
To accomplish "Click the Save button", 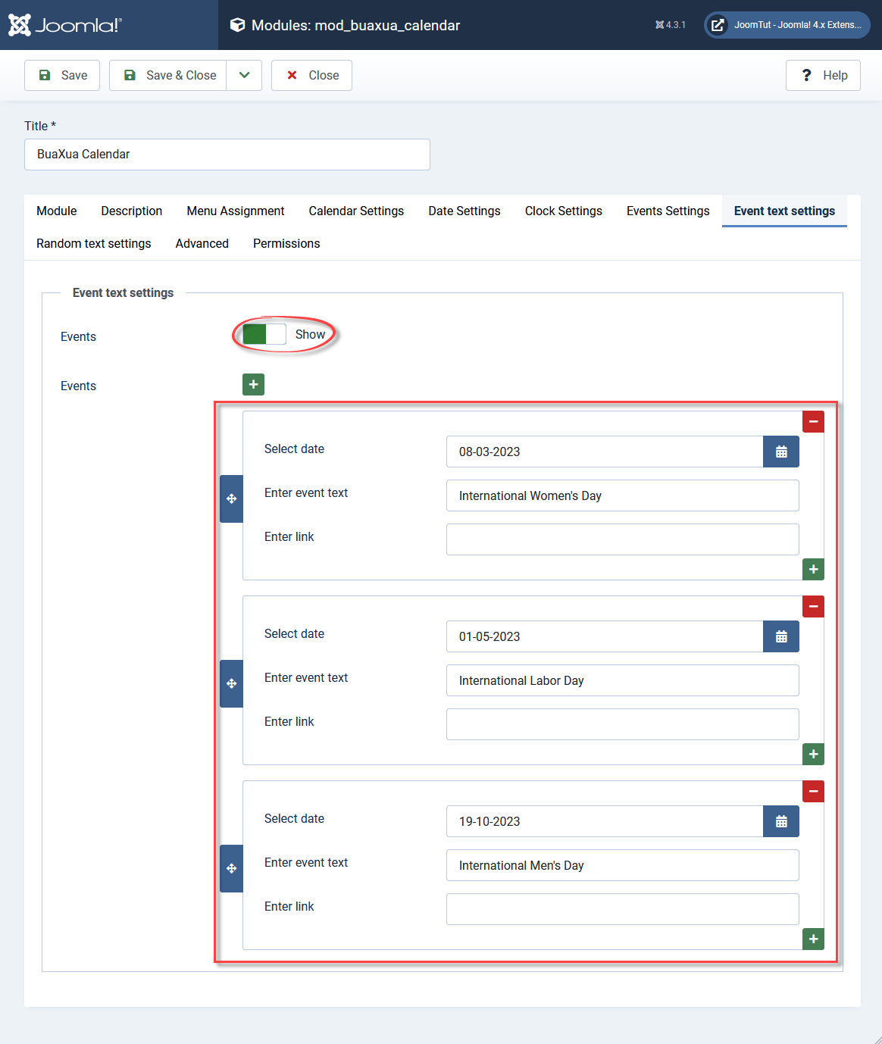I will pos(62,75).
